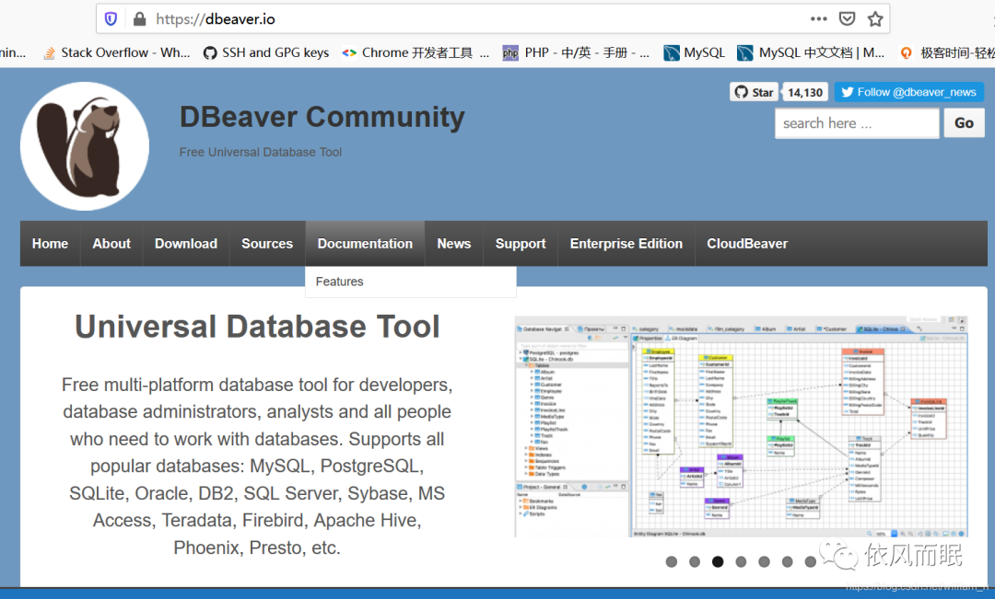Save page to Pocket icon
The image size is (995, 599).
(x=848, y=19)
